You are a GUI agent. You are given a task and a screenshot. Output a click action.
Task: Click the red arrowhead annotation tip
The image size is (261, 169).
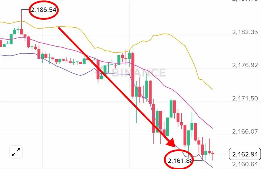(172, 144)
